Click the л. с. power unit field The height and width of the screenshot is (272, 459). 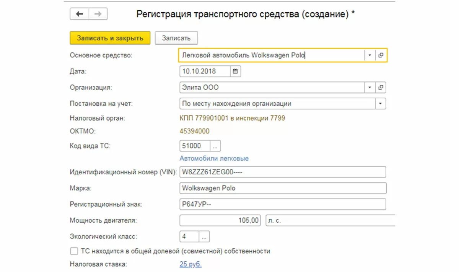[329, 220]
